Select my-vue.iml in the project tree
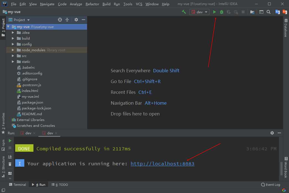This screenshot has height=193, width=289. pyautogui.click(x=30, y=97)
